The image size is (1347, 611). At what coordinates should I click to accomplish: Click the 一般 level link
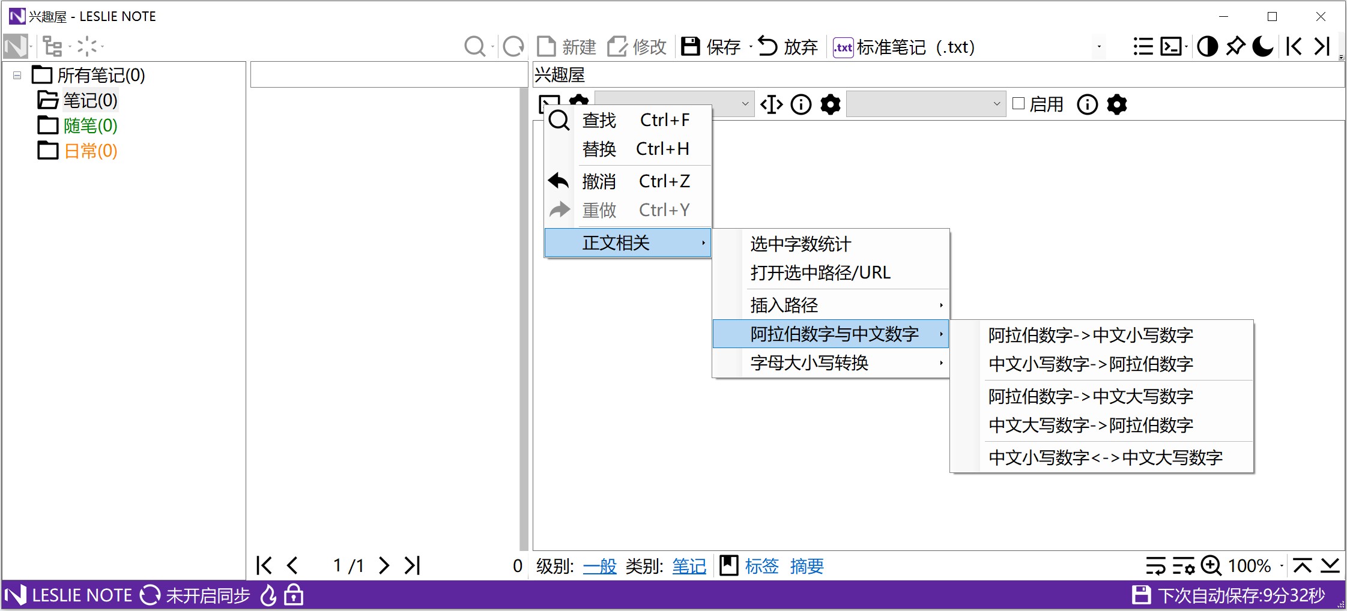point(599,566)
